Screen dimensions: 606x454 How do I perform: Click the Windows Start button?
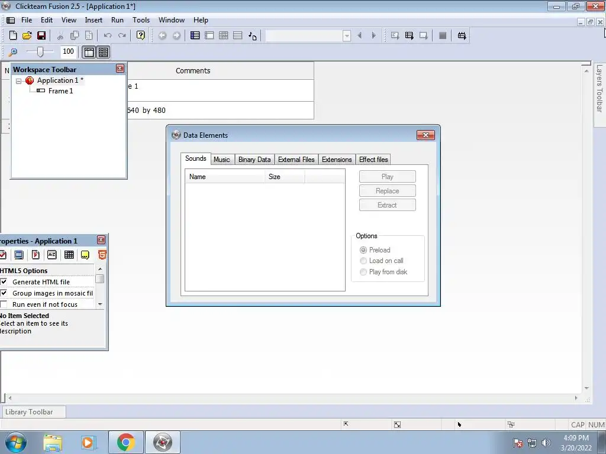click(x=16, y=442)
